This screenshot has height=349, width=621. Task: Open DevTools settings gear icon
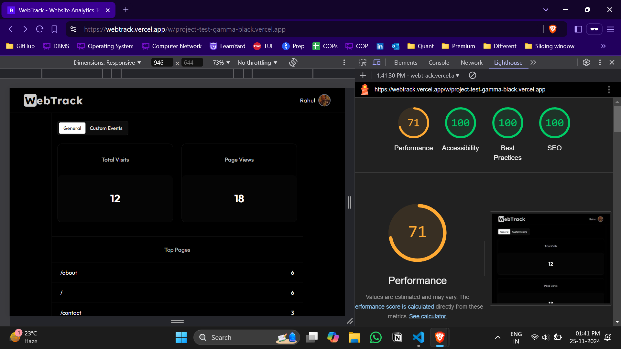pos(586,62)
